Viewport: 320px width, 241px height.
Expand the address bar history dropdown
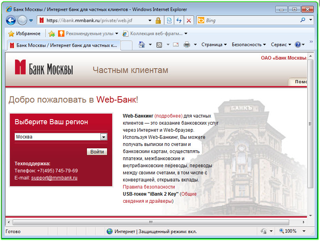click(x=150, y=21)
